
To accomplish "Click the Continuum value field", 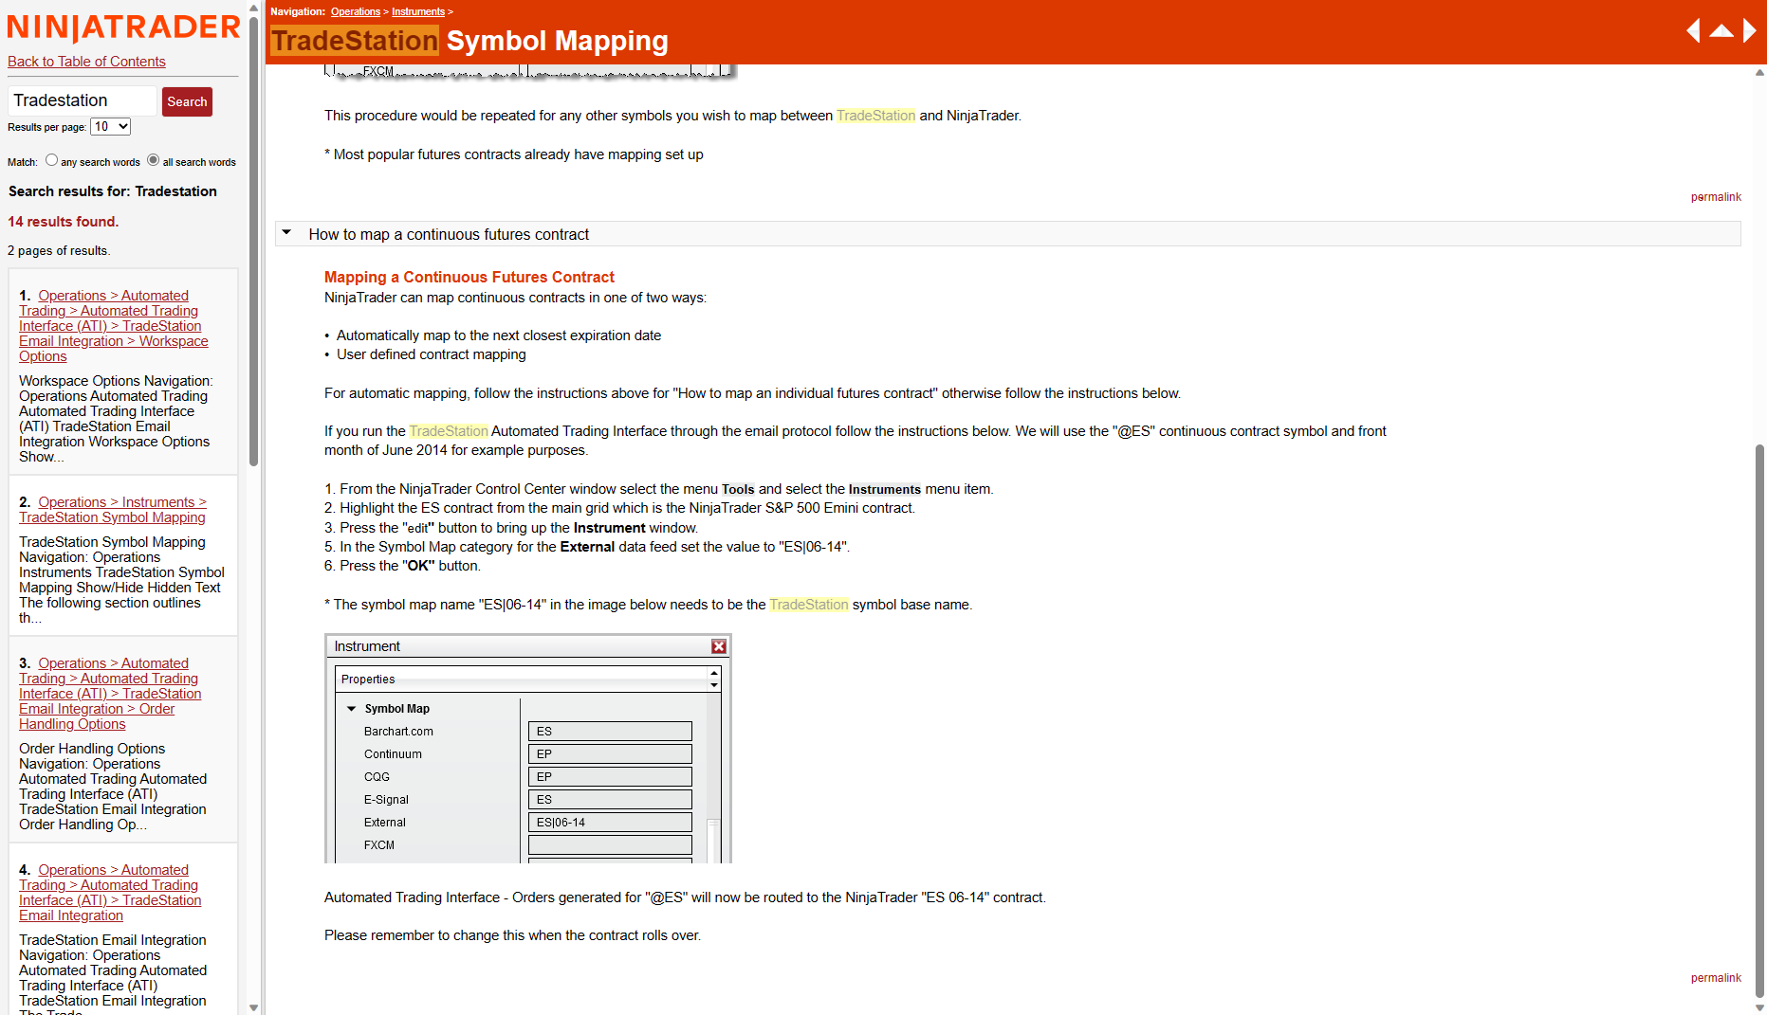I will (610, 754).
